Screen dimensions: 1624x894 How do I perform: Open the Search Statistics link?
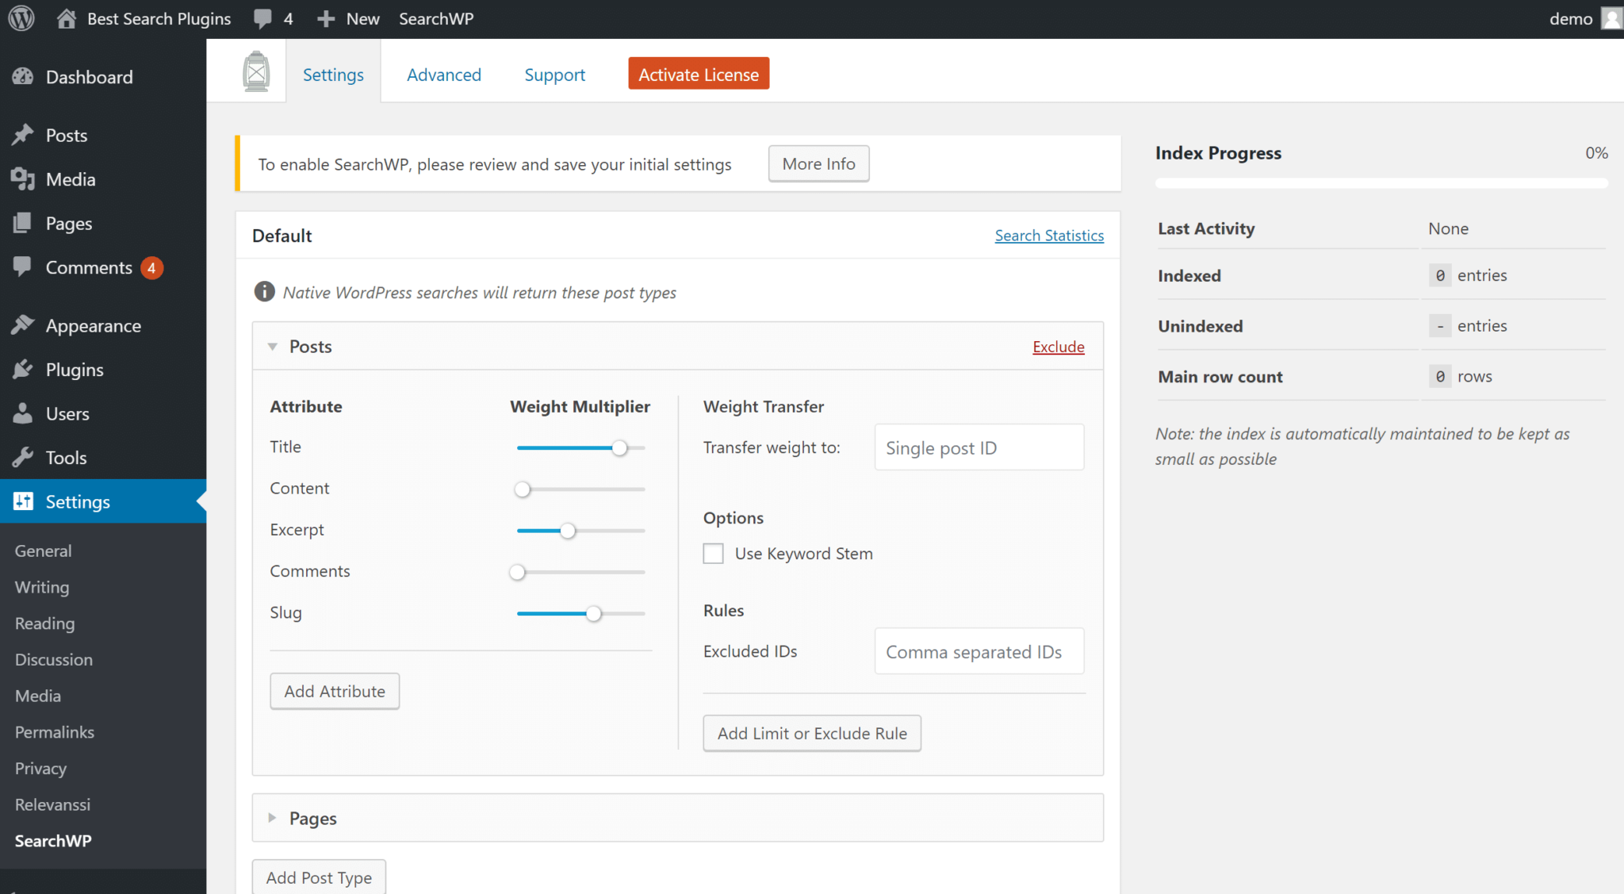[1049, 236]
